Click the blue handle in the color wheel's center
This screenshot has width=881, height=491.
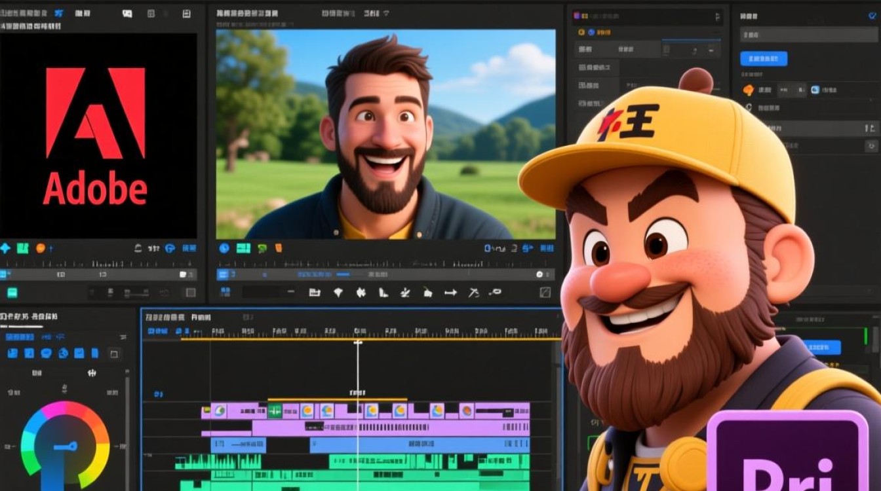point(66,446)
